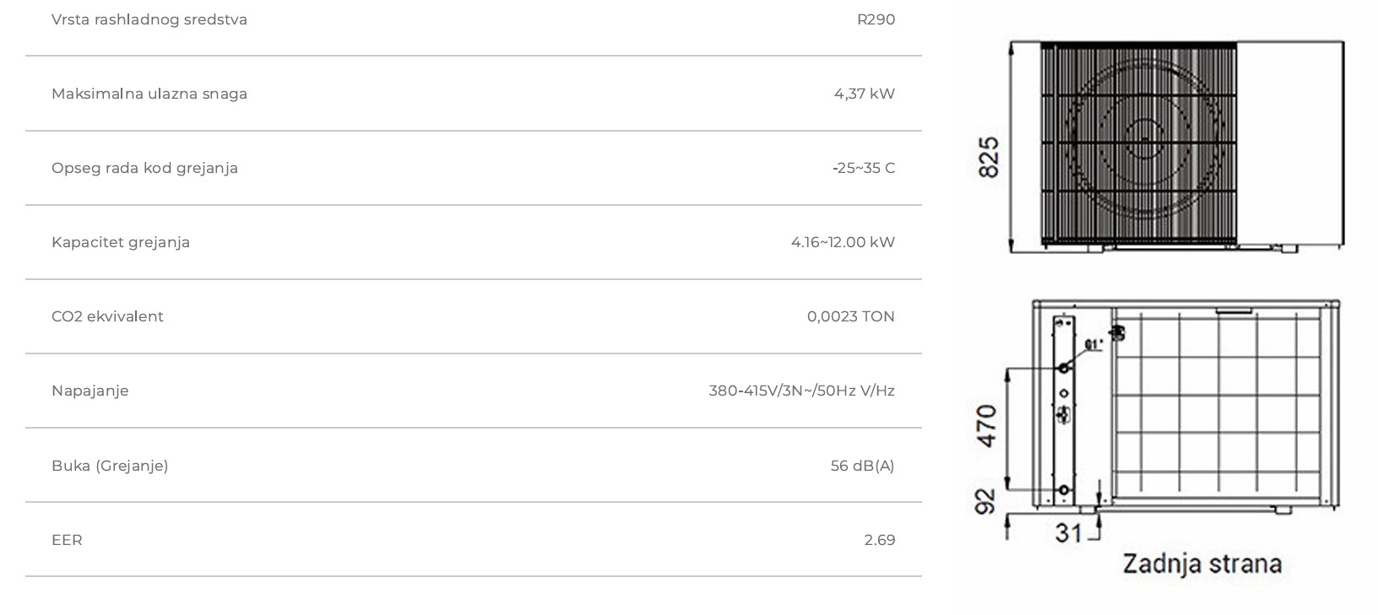Click the rear view heat pump diagram

point(1185,405)
